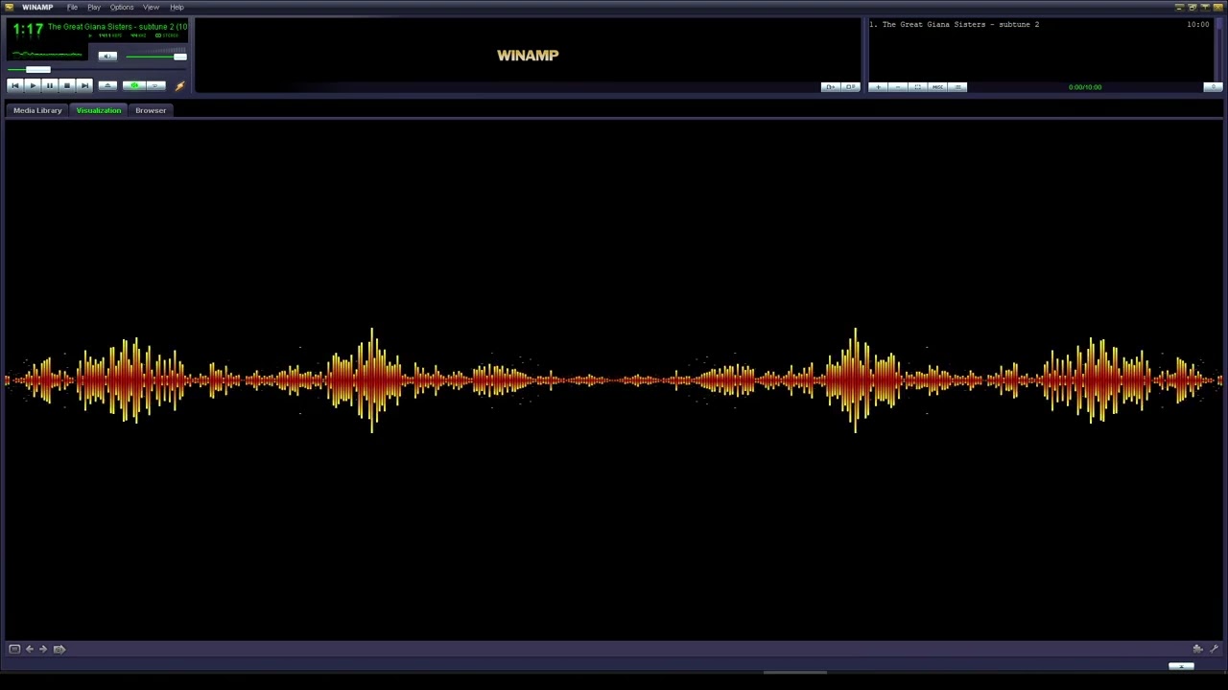The image size is (1228, 690).
Task: Open the View menu
Action: 151,8
